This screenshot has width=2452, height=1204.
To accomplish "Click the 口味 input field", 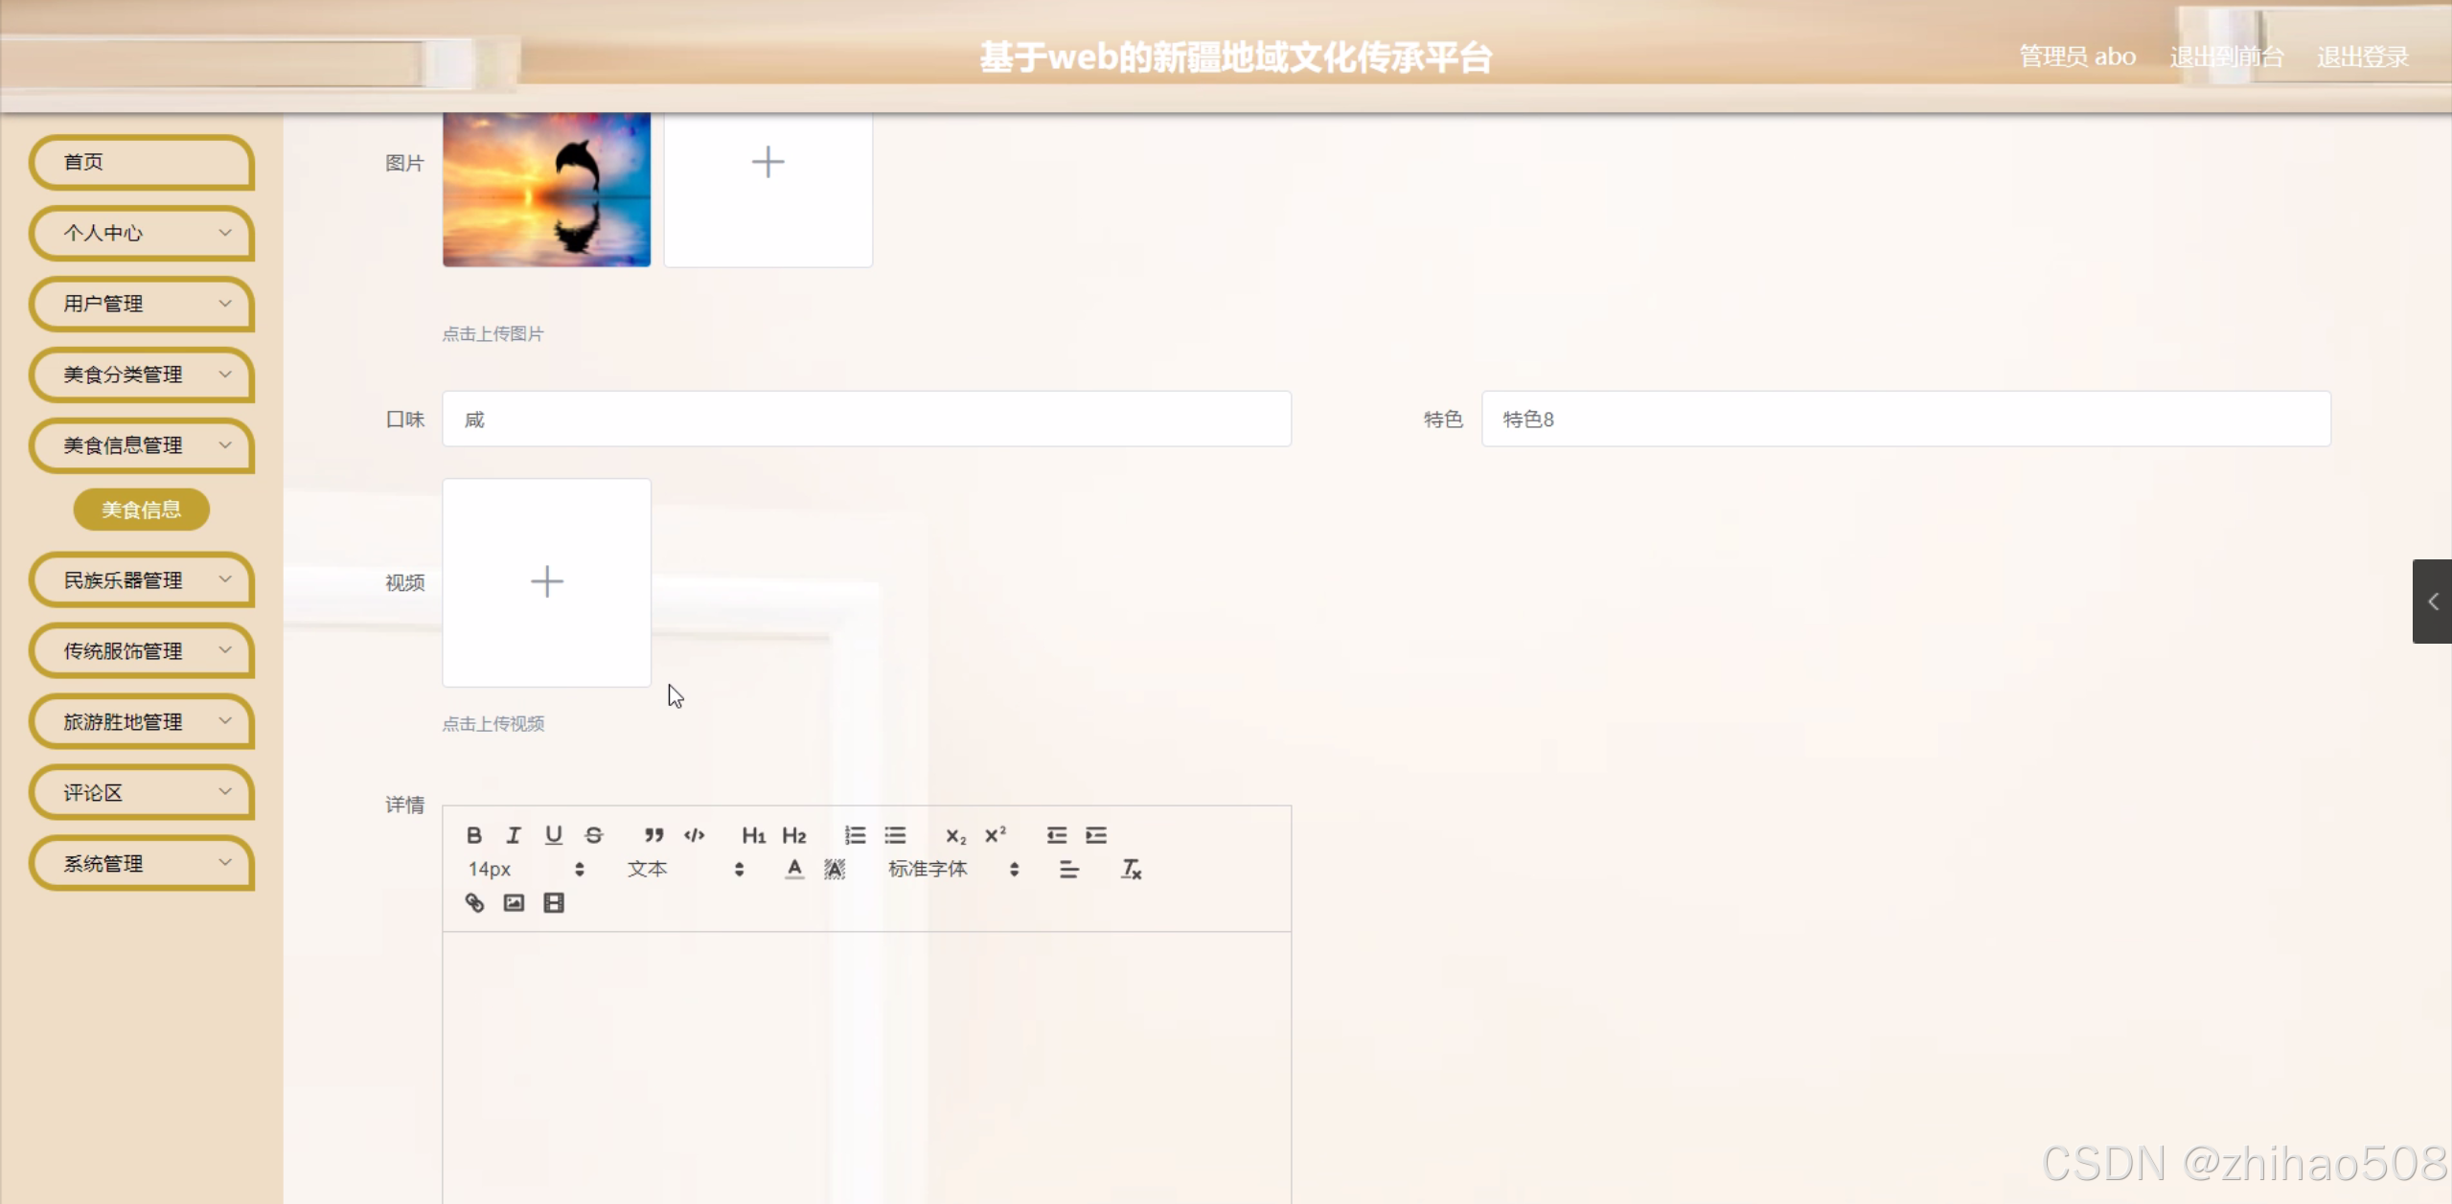I will click(866, 420).
